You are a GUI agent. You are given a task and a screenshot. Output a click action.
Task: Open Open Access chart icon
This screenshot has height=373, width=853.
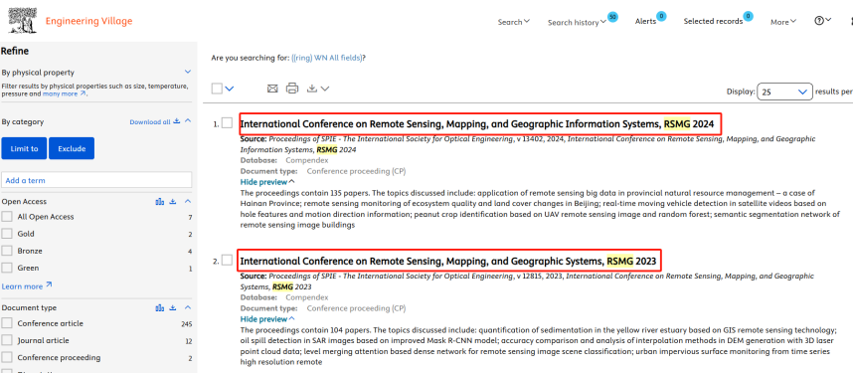point(159,202)
